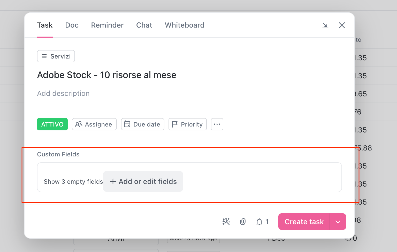The height and width of the screenshot is (252, 397).
Task: Select the Reminder tab
Action: tap(107, 25)
